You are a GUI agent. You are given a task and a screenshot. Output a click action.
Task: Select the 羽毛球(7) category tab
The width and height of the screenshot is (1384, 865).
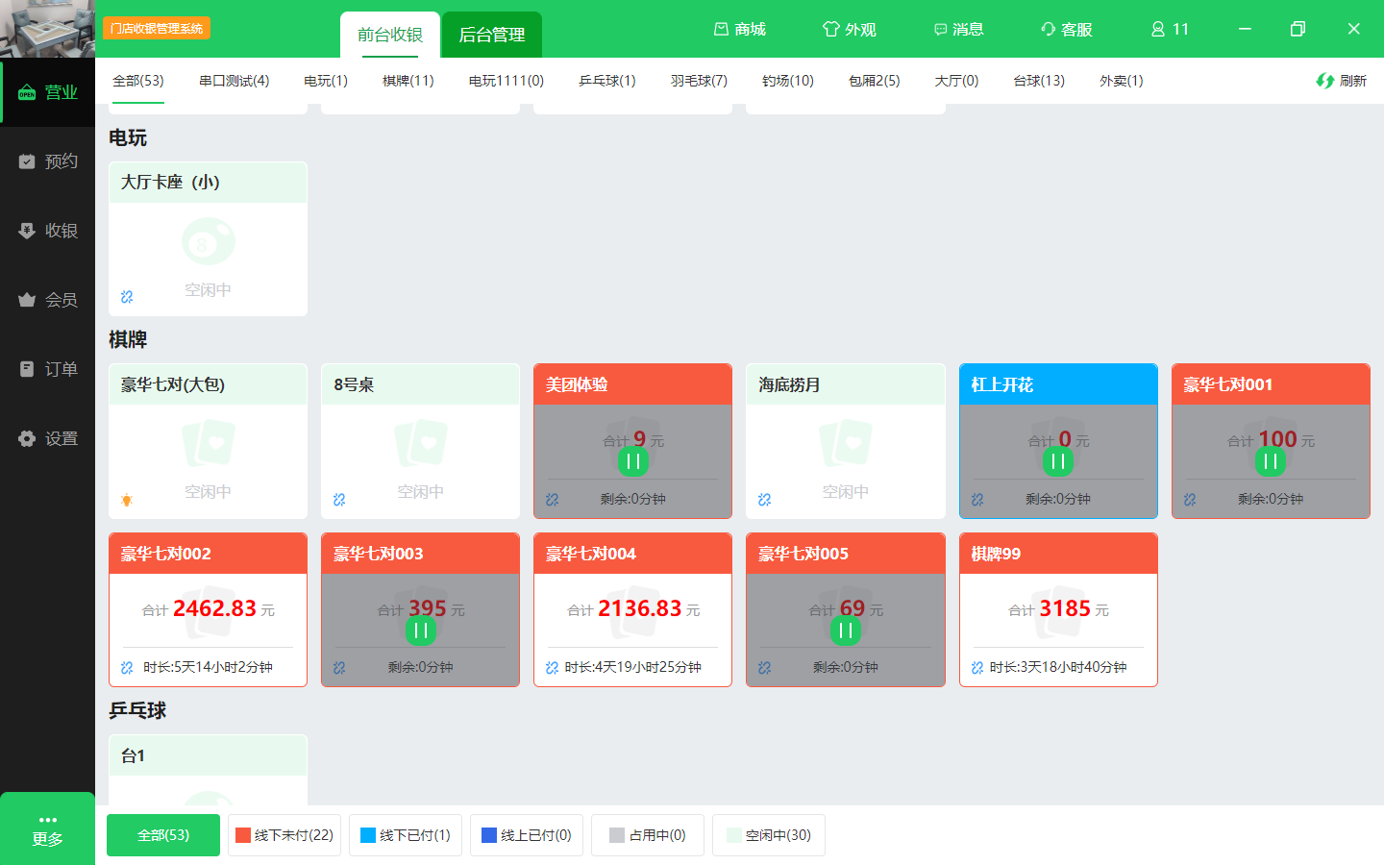(x=700, y=81)
